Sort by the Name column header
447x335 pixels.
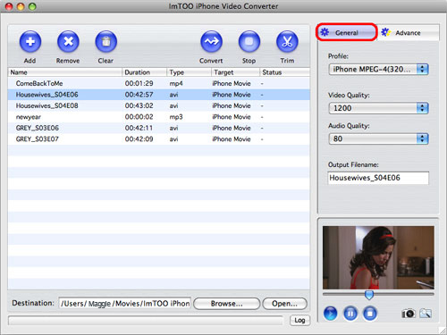point(65,72)
